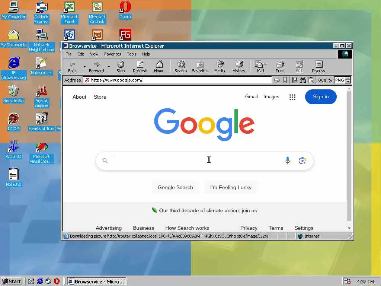Viewport: 381px width, 286px height.
Task: Go to the Home page
Action: [x=159, y=67]
